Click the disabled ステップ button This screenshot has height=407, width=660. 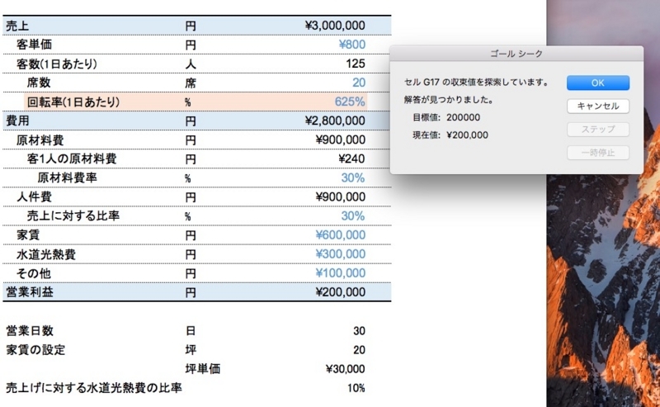pyautogui.click(x=597, y=130)
